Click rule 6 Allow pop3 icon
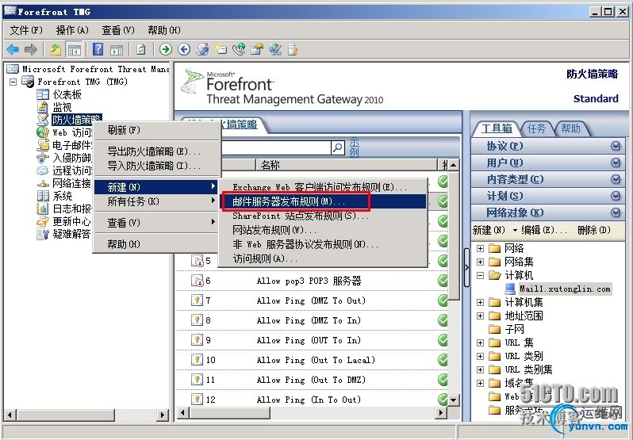 197,281
